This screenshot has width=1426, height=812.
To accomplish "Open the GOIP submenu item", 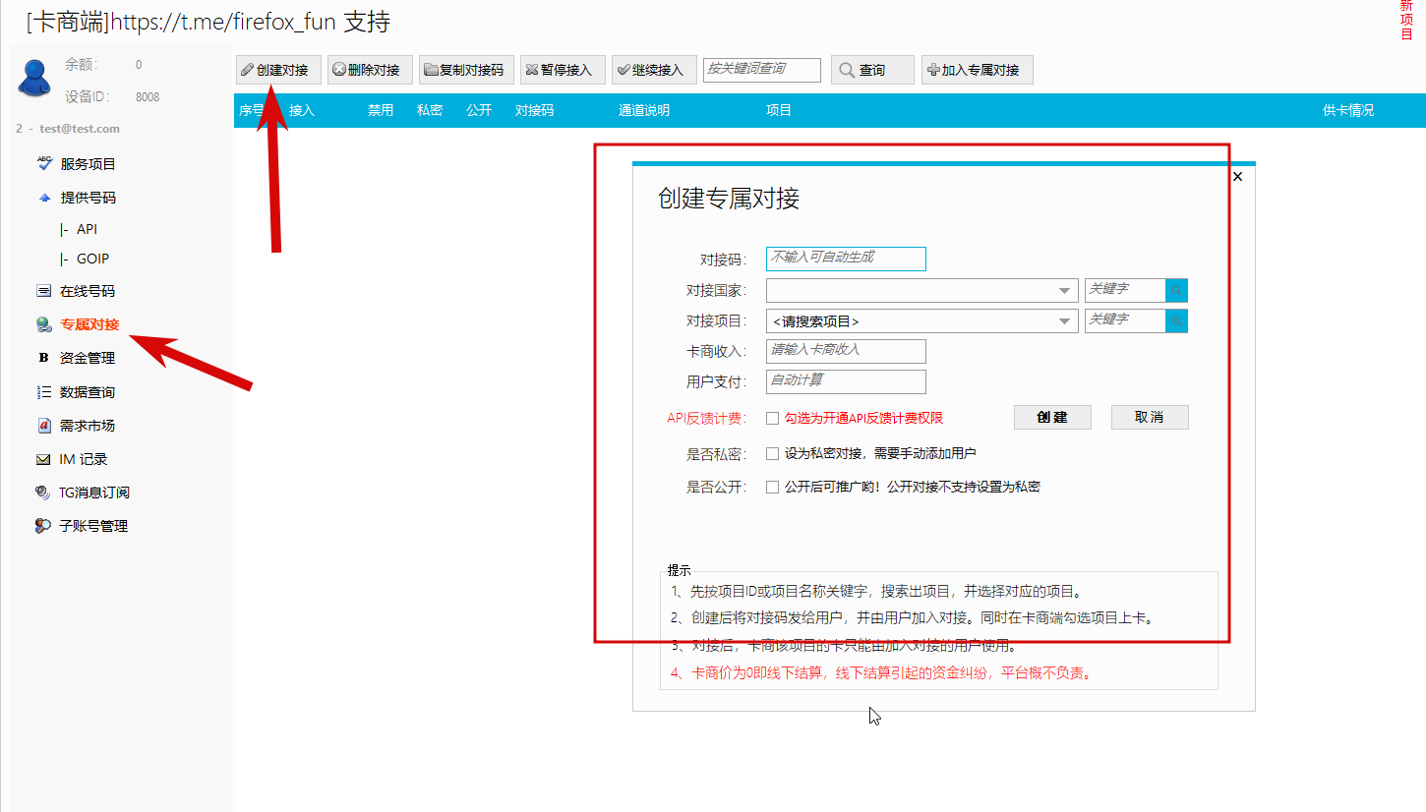I will pyautogui.click(x=92, y=259).
